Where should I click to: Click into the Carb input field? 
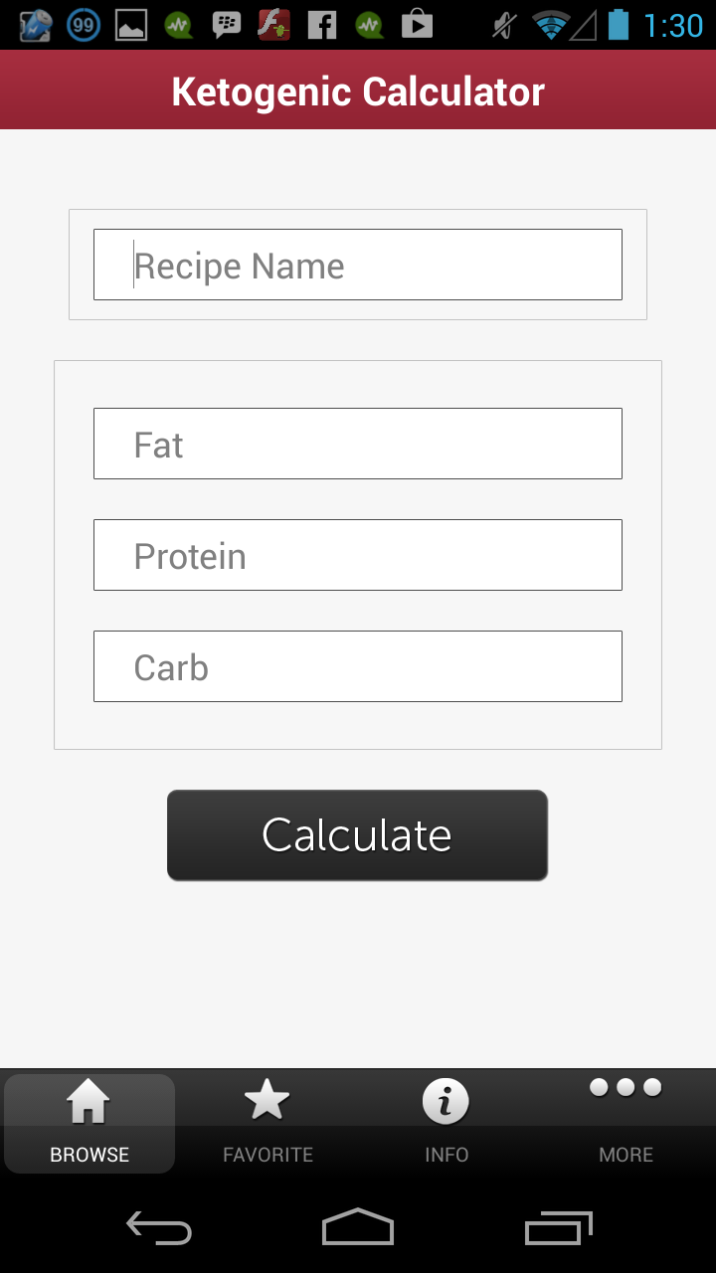358,666
